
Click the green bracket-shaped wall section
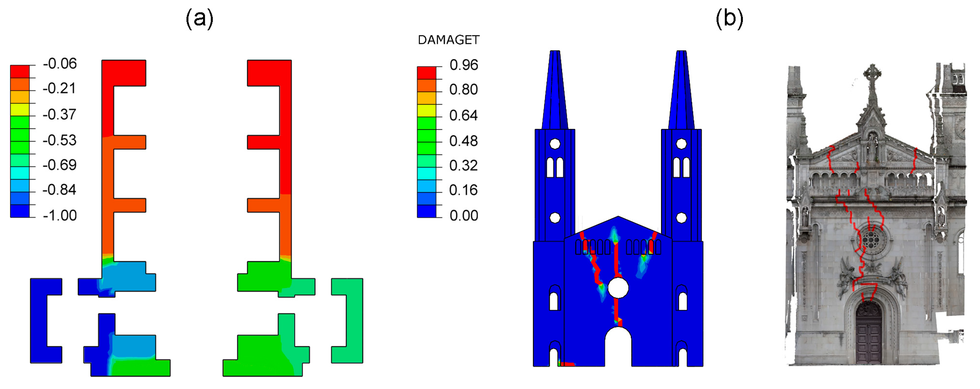click(x=355, y=320)
